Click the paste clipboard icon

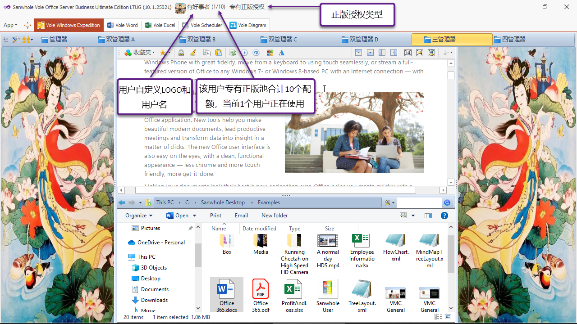coord(219,53)
